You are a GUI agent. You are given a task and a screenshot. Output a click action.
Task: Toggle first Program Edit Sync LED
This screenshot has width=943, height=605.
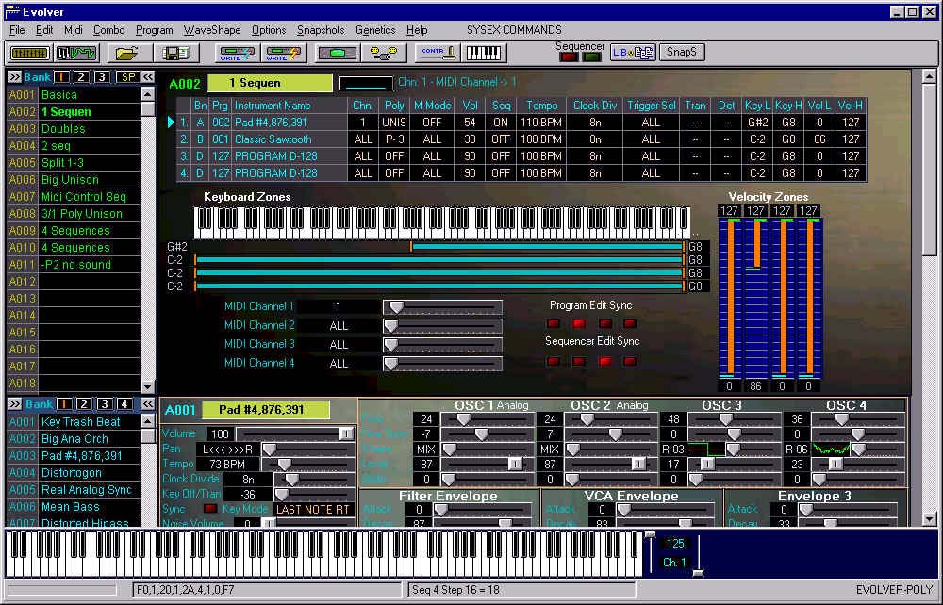554,324
